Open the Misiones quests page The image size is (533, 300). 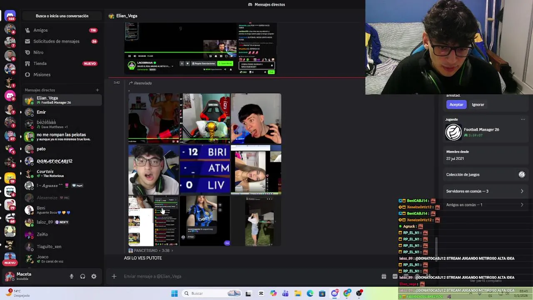(62, 75)
